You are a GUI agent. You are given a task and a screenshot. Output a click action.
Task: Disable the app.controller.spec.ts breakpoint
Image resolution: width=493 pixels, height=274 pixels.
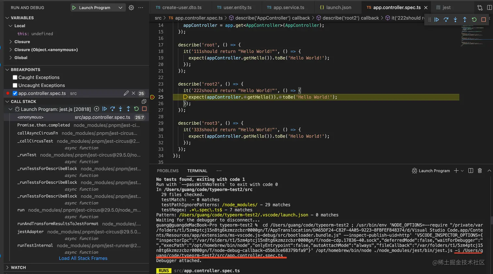point(15,93)
